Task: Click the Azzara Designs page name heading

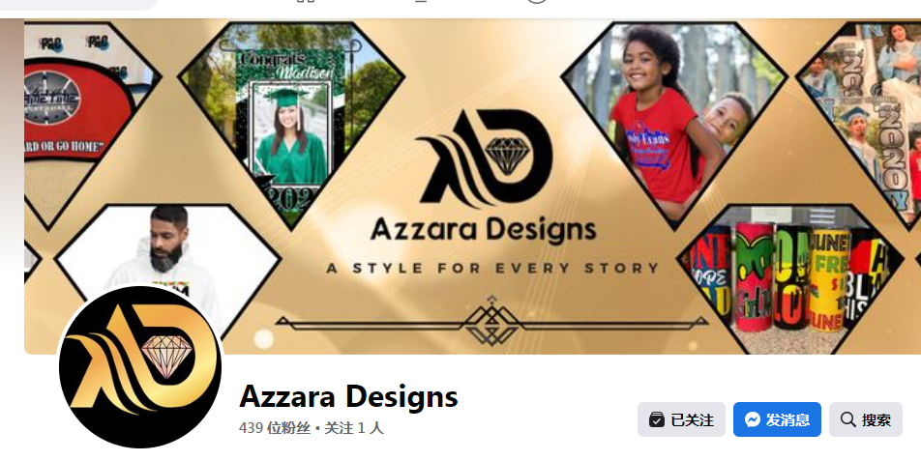Action: click(x=348, y=396)
